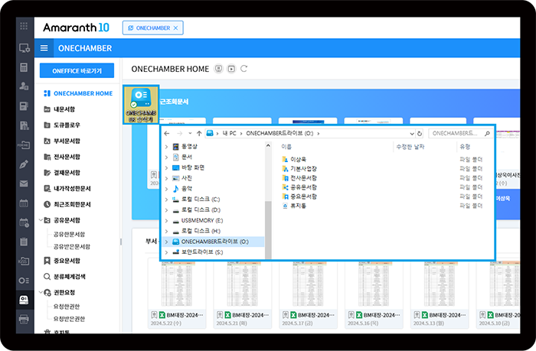Collapse the 공유문서함 section in the left menu

pyautogui.click(x=41, y=220)
